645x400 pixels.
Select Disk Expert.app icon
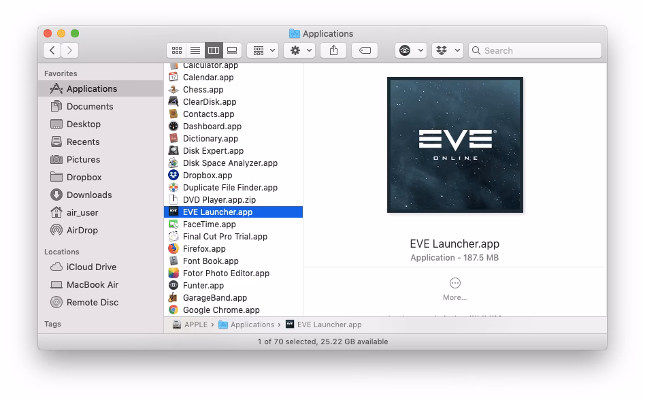(173, 150)
